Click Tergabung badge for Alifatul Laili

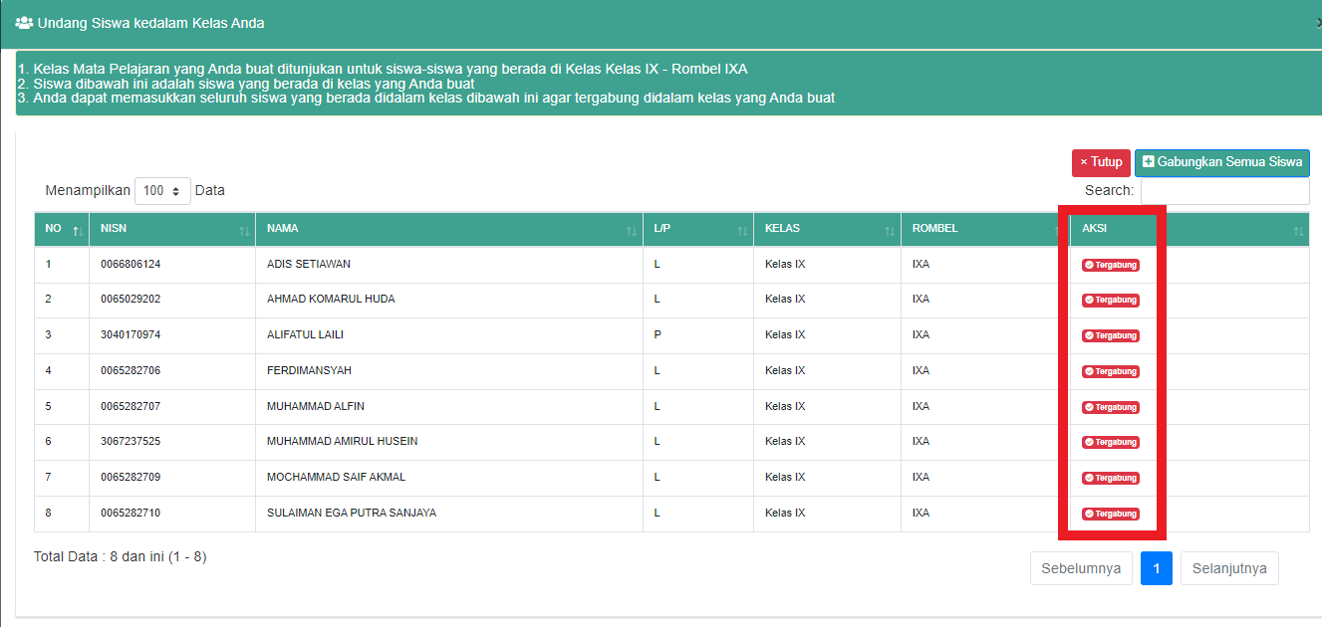pyautogui.click(x=1111, y=335)
